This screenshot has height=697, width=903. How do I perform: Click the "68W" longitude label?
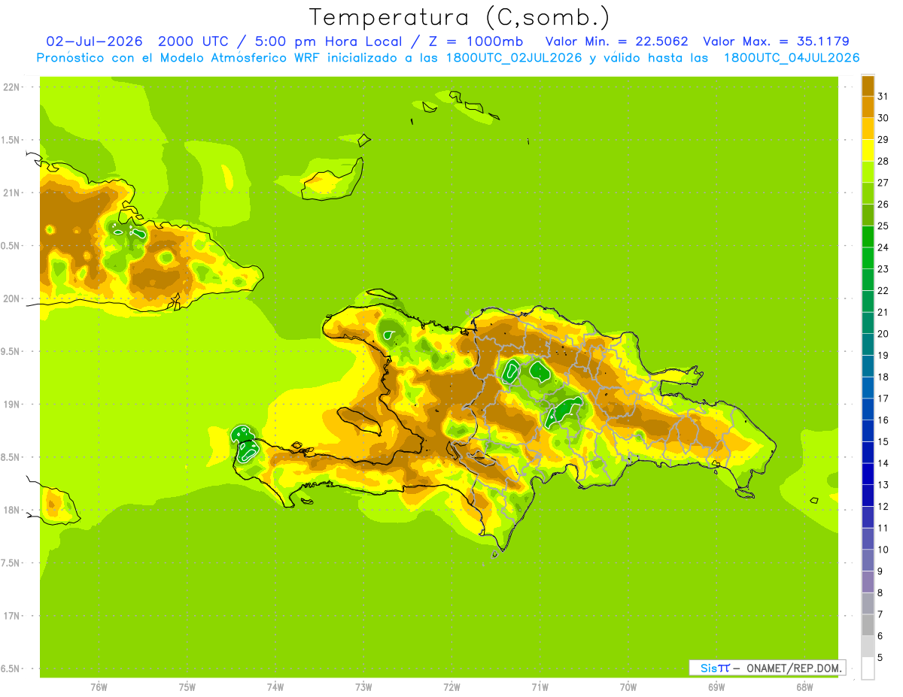click(x=804, y=687)
